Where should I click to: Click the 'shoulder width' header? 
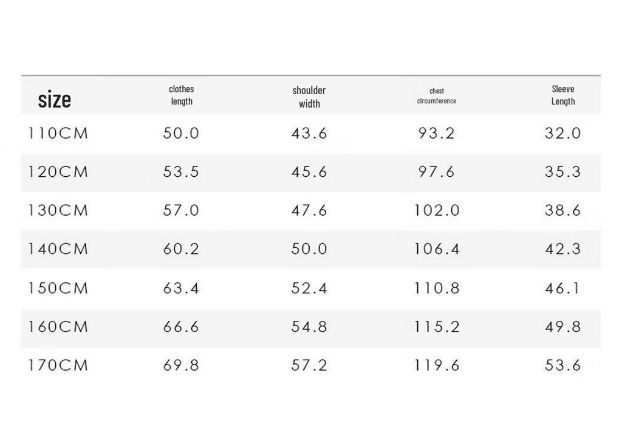coord(309,97)
